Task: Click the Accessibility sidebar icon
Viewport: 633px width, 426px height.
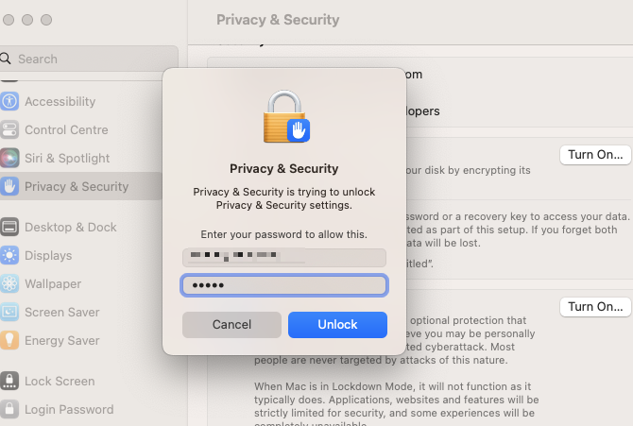Action: pyautogui.click(x=9, y=101)
